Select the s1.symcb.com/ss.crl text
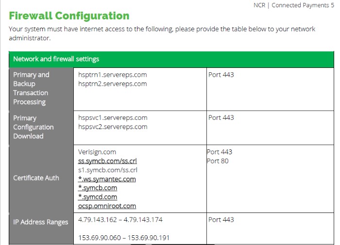Image resolution: width=340 pixels, height=245 pixels. [108, 170]
